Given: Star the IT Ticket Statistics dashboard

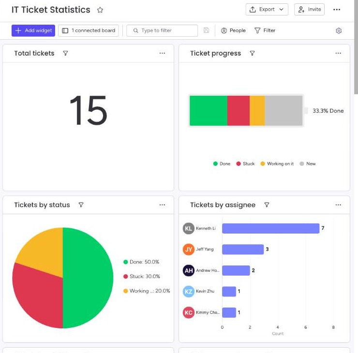Looking at the screenshot, I should pyautogui.click(x=100, y=10).
